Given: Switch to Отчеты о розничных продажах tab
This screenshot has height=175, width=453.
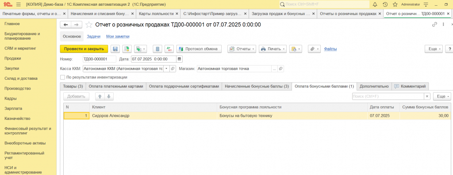Looking at the screenshot, I should tap(348, 14).
